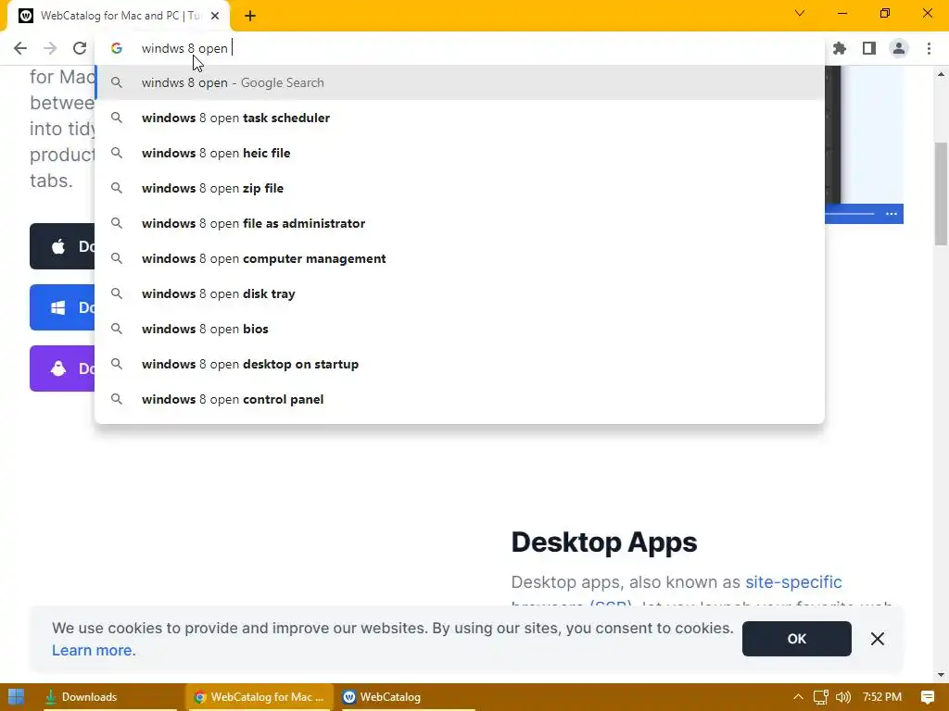Open the Windows Start button
Image resolution: width=949 pixels, height=711 pixels.
tap(17, 696)
